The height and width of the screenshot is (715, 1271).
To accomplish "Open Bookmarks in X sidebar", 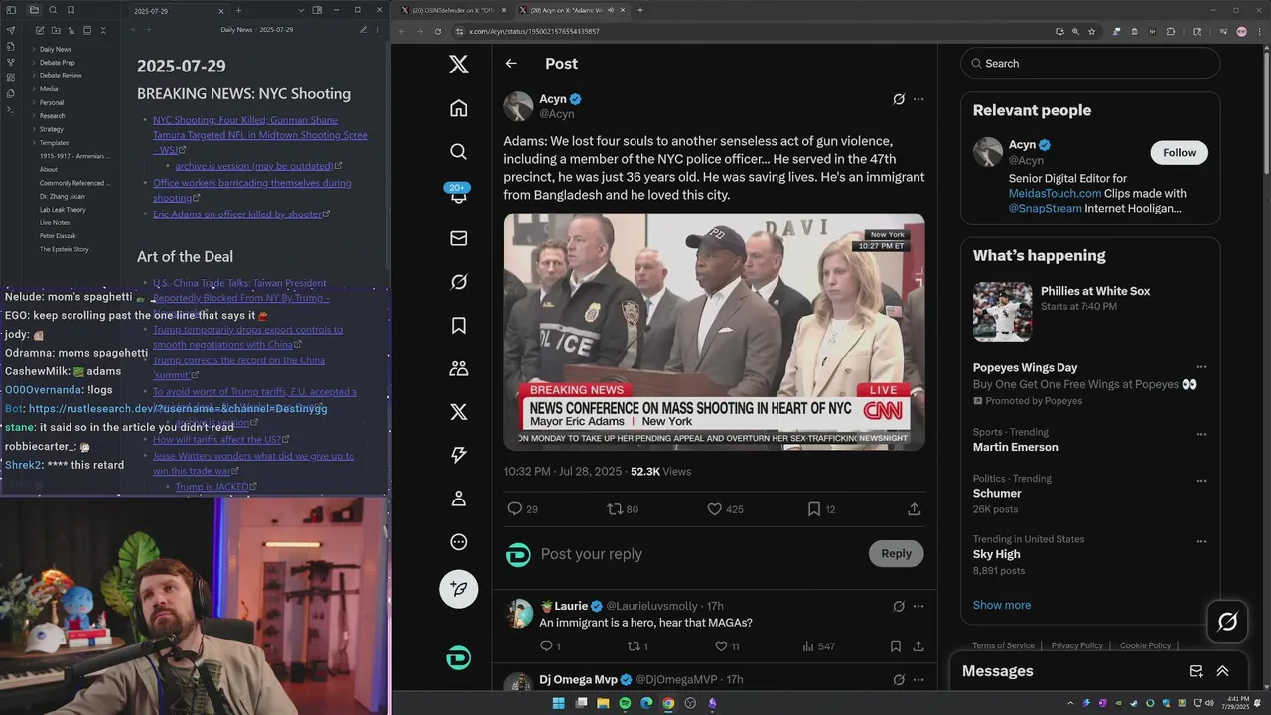I will click(458, 325).
